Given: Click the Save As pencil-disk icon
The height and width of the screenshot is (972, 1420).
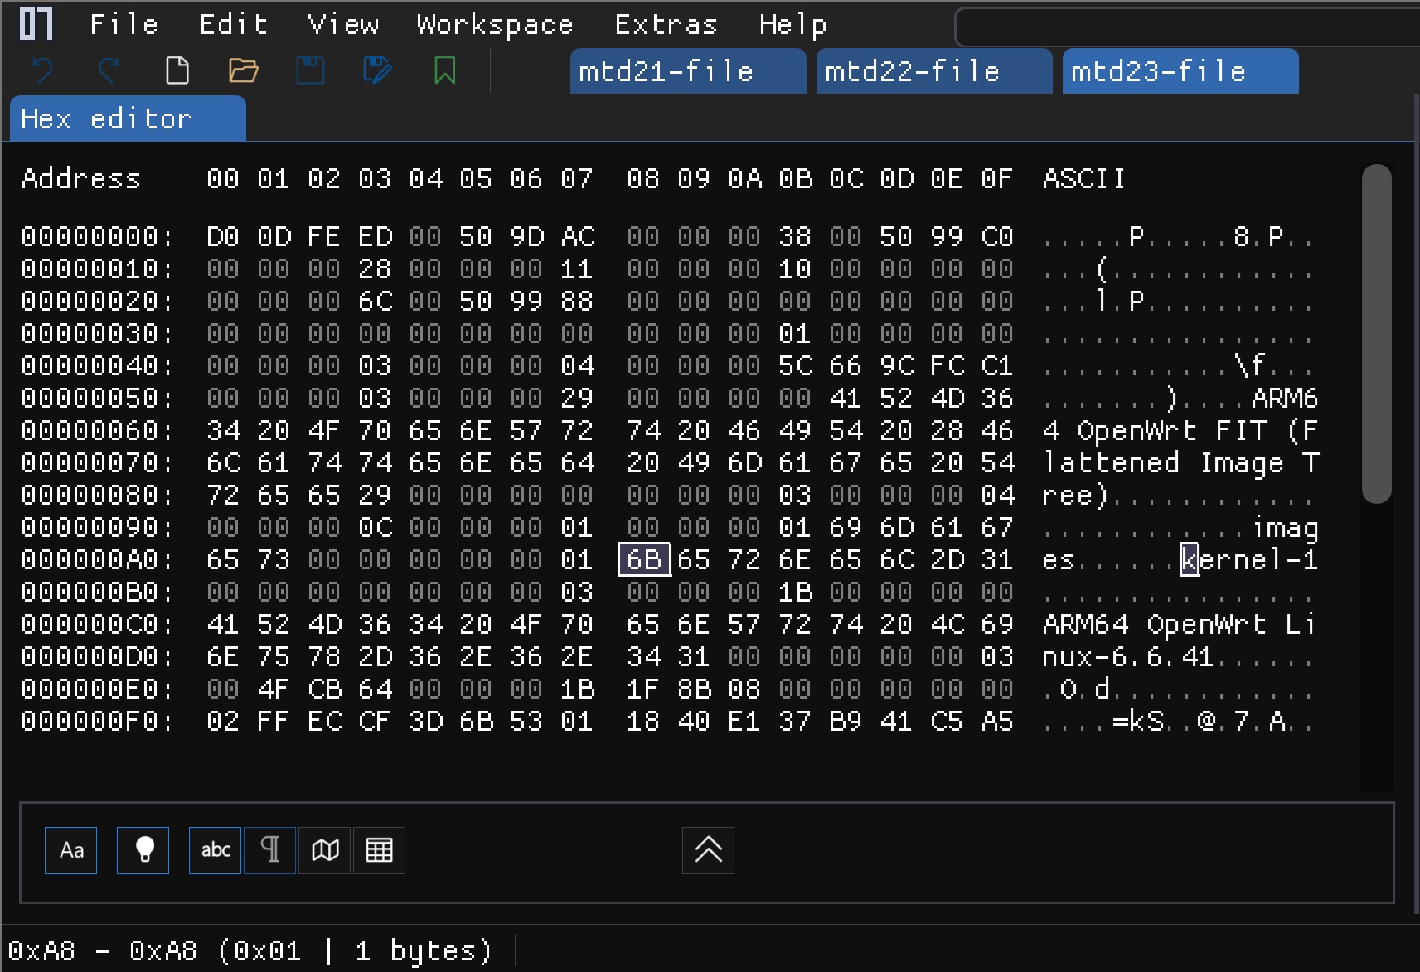Looking at the screenshot, I should tap(377, 70).
